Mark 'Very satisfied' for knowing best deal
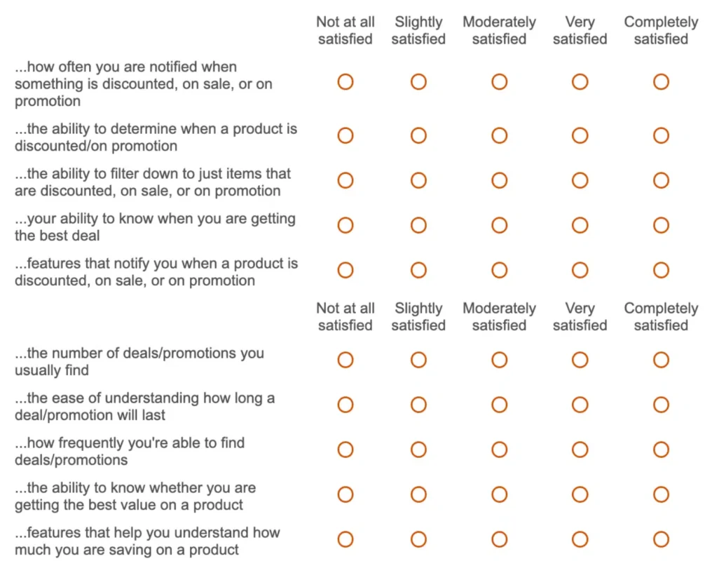 coord(580,225)
